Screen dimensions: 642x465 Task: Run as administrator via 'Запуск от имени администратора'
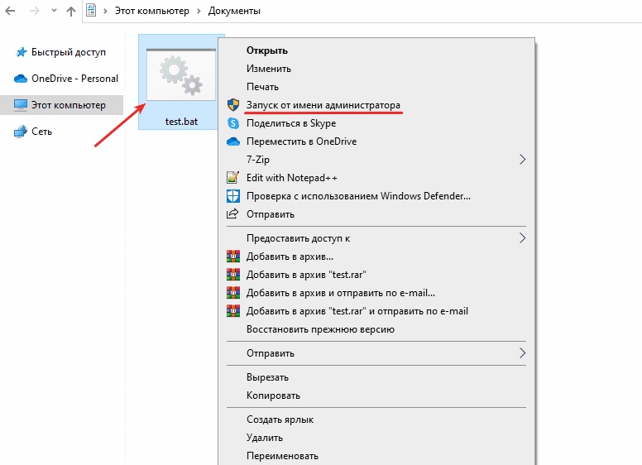323,105
